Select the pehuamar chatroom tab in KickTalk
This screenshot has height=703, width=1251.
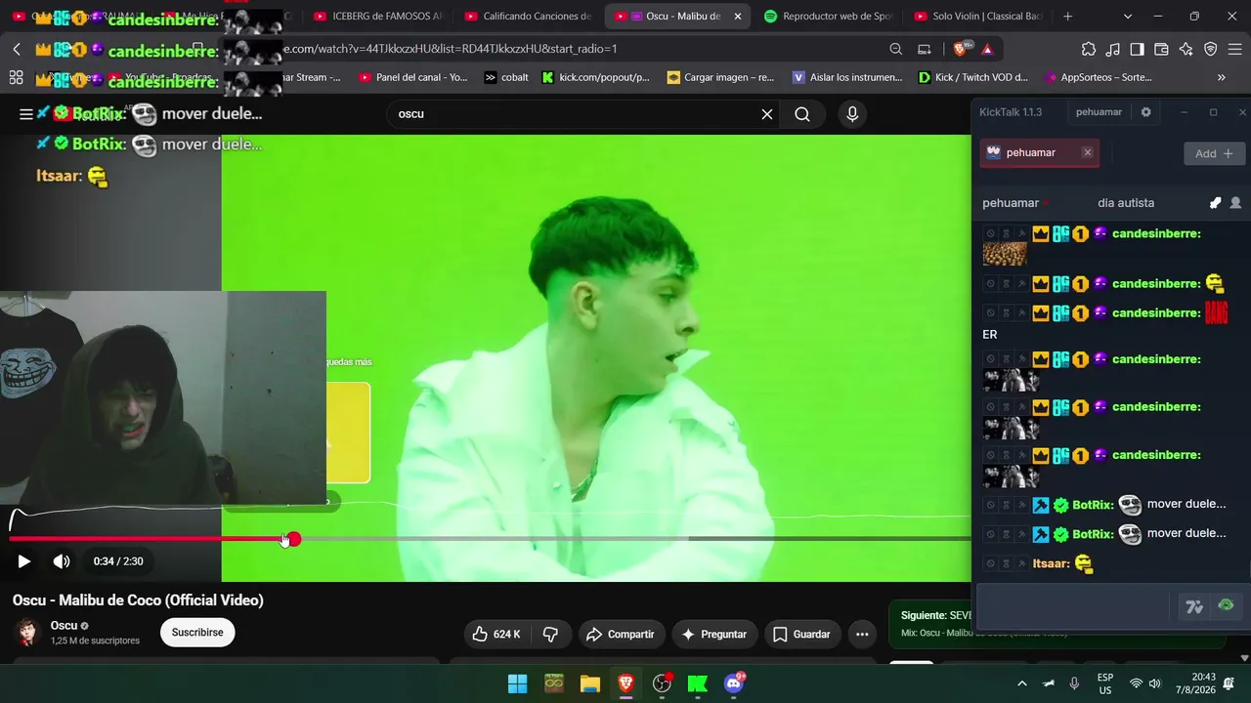point(1030,153)
